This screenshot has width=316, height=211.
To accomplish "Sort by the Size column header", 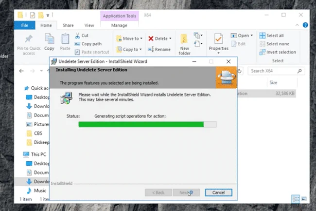I will (273, 82).
